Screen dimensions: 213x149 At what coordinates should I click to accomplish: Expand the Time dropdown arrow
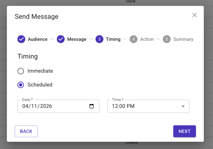pyautogui.click(x=183, y=106)
